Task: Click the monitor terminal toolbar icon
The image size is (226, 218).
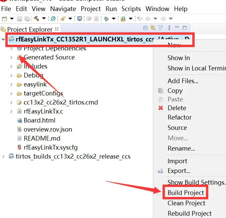Action: tap(79, 19)
